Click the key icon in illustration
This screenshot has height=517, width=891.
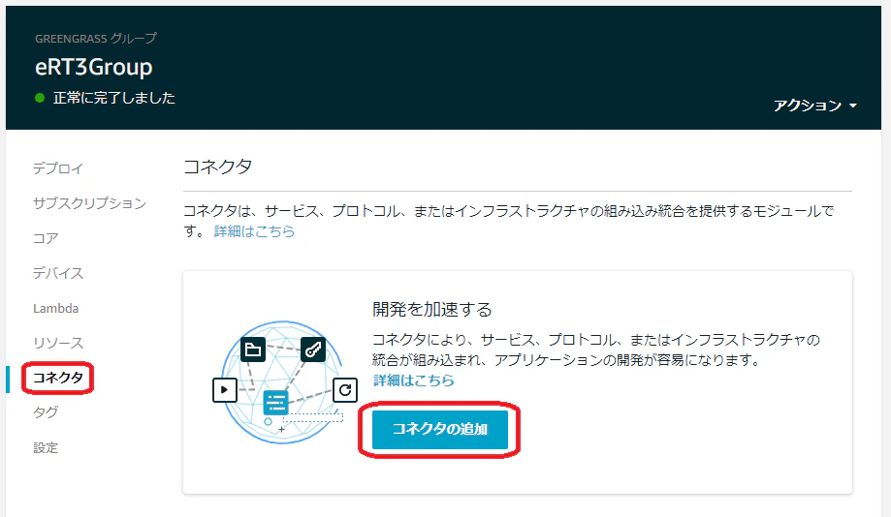pyautogui.click(x=313, y=350)
